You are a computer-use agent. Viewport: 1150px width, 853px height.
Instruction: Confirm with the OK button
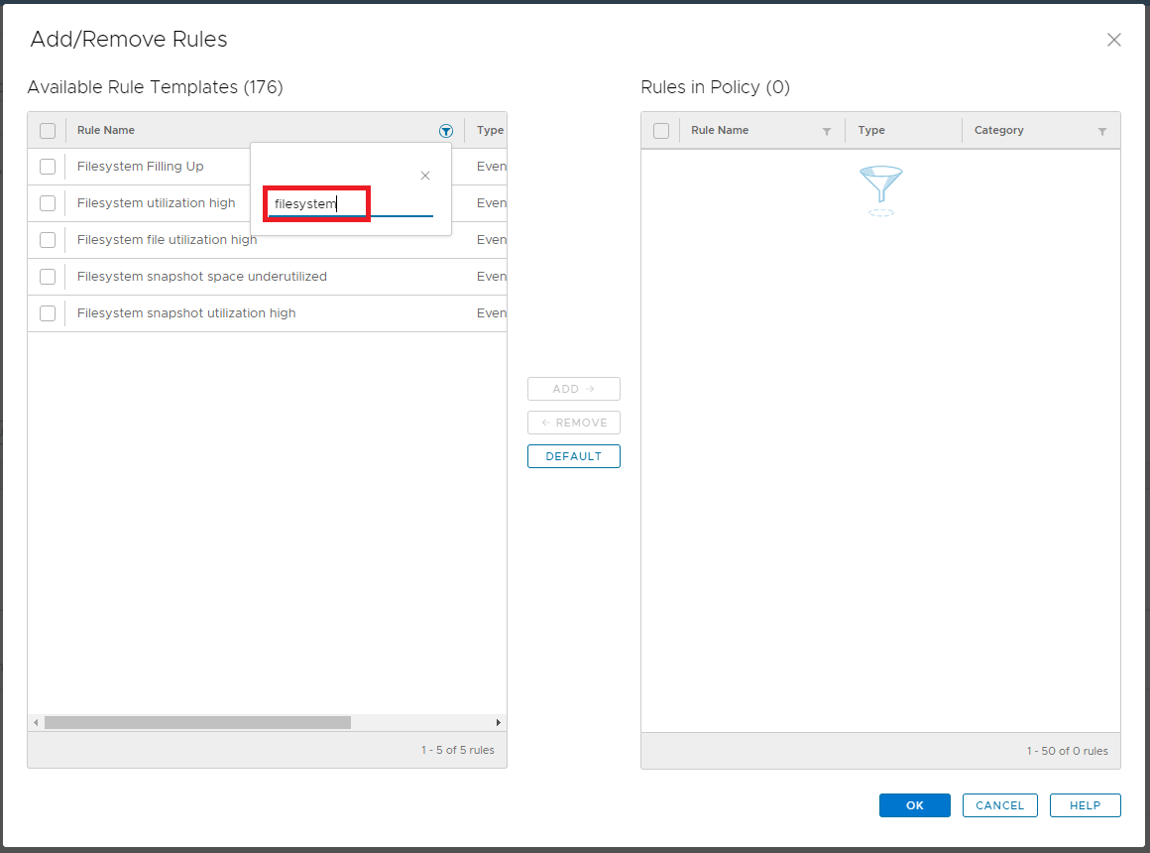coord(915,805)
